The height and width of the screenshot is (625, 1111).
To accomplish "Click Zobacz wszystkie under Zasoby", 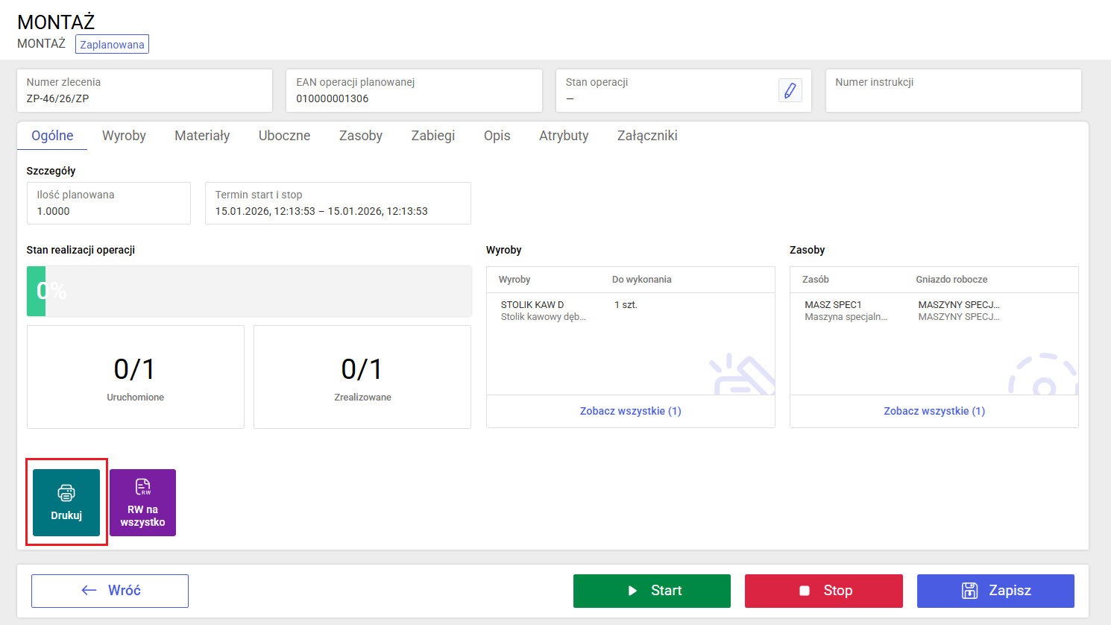I will tap(934, 411).
